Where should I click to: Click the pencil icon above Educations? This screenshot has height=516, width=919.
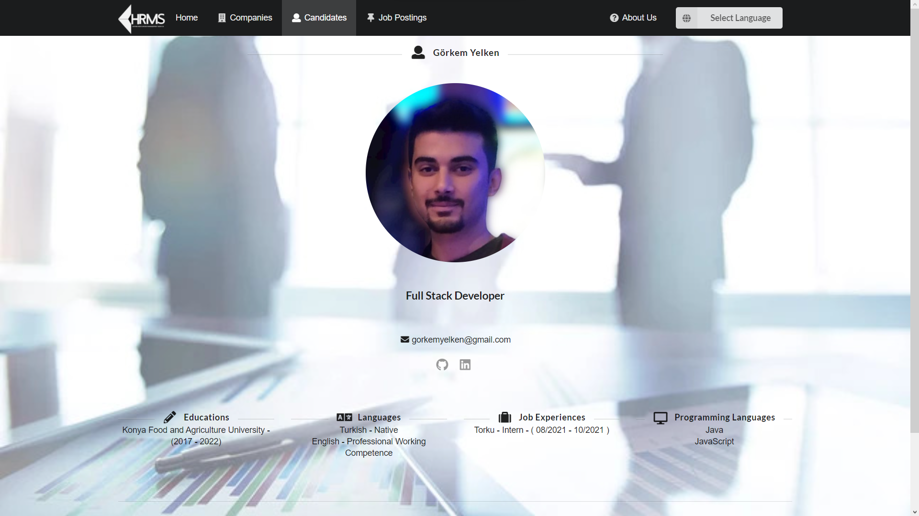(170, 417)
